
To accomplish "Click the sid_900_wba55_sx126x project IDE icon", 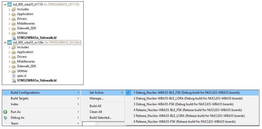I will 9,42.
